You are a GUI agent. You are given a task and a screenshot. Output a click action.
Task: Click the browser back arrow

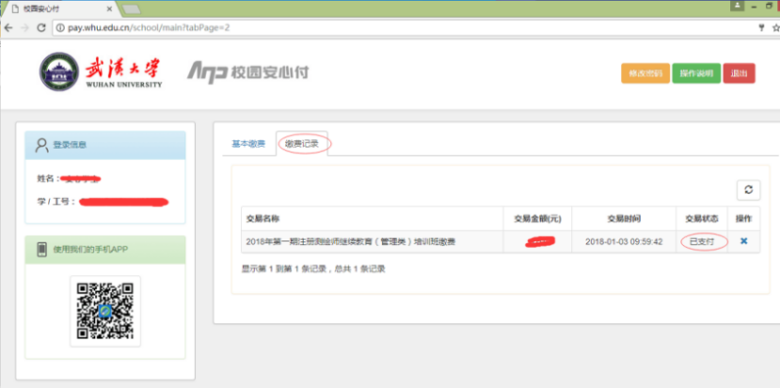(8, 27)
